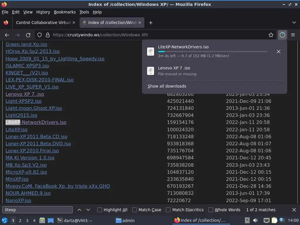Open the KINGET__(V2).iso link
This screenshot has width=300, height=225.
[x=27, y=73]
